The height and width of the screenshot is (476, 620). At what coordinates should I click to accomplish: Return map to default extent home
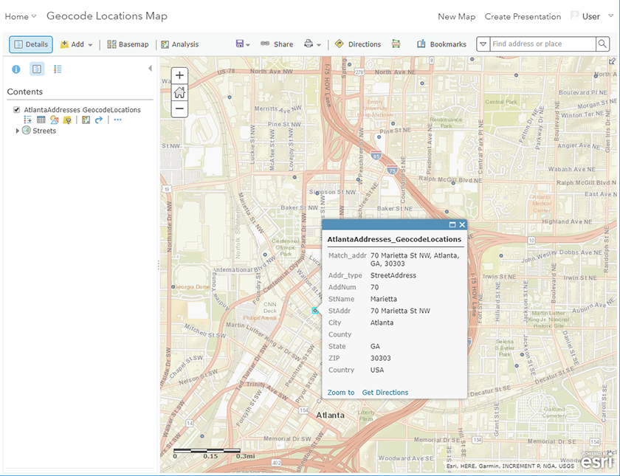coord(179,93)
